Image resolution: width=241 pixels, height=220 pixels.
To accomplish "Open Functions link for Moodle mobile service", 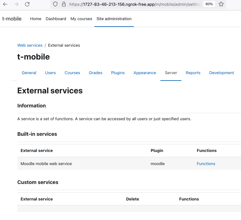I will pyautogui.click(x=206, y=164).
